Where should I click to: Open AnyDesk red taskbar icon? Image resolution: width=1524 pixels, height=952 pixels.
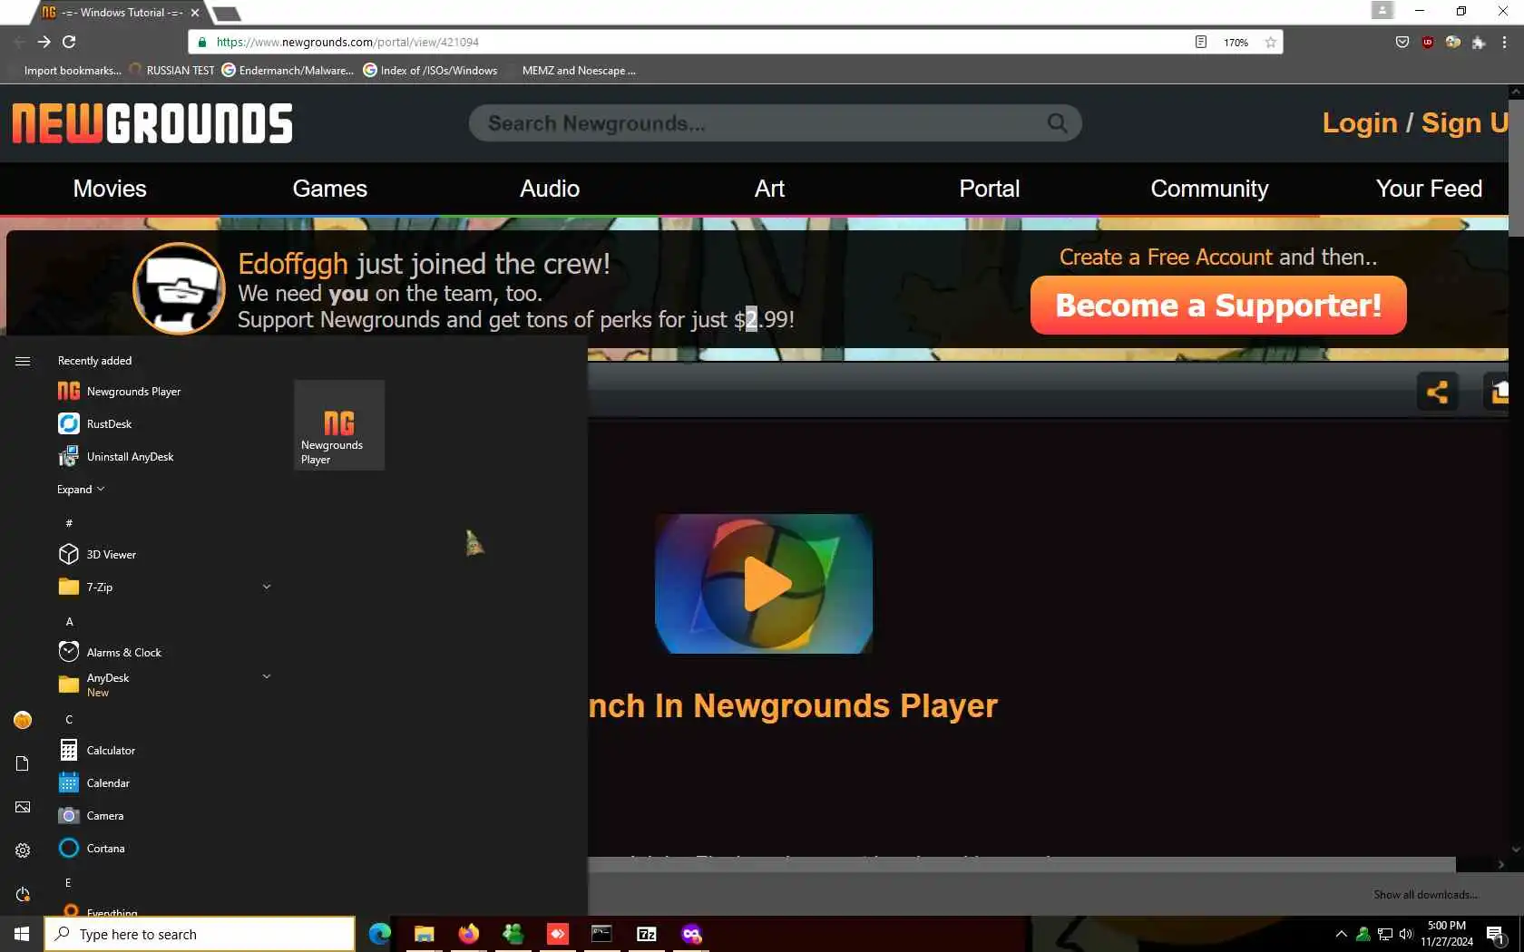tap(557, 934)
